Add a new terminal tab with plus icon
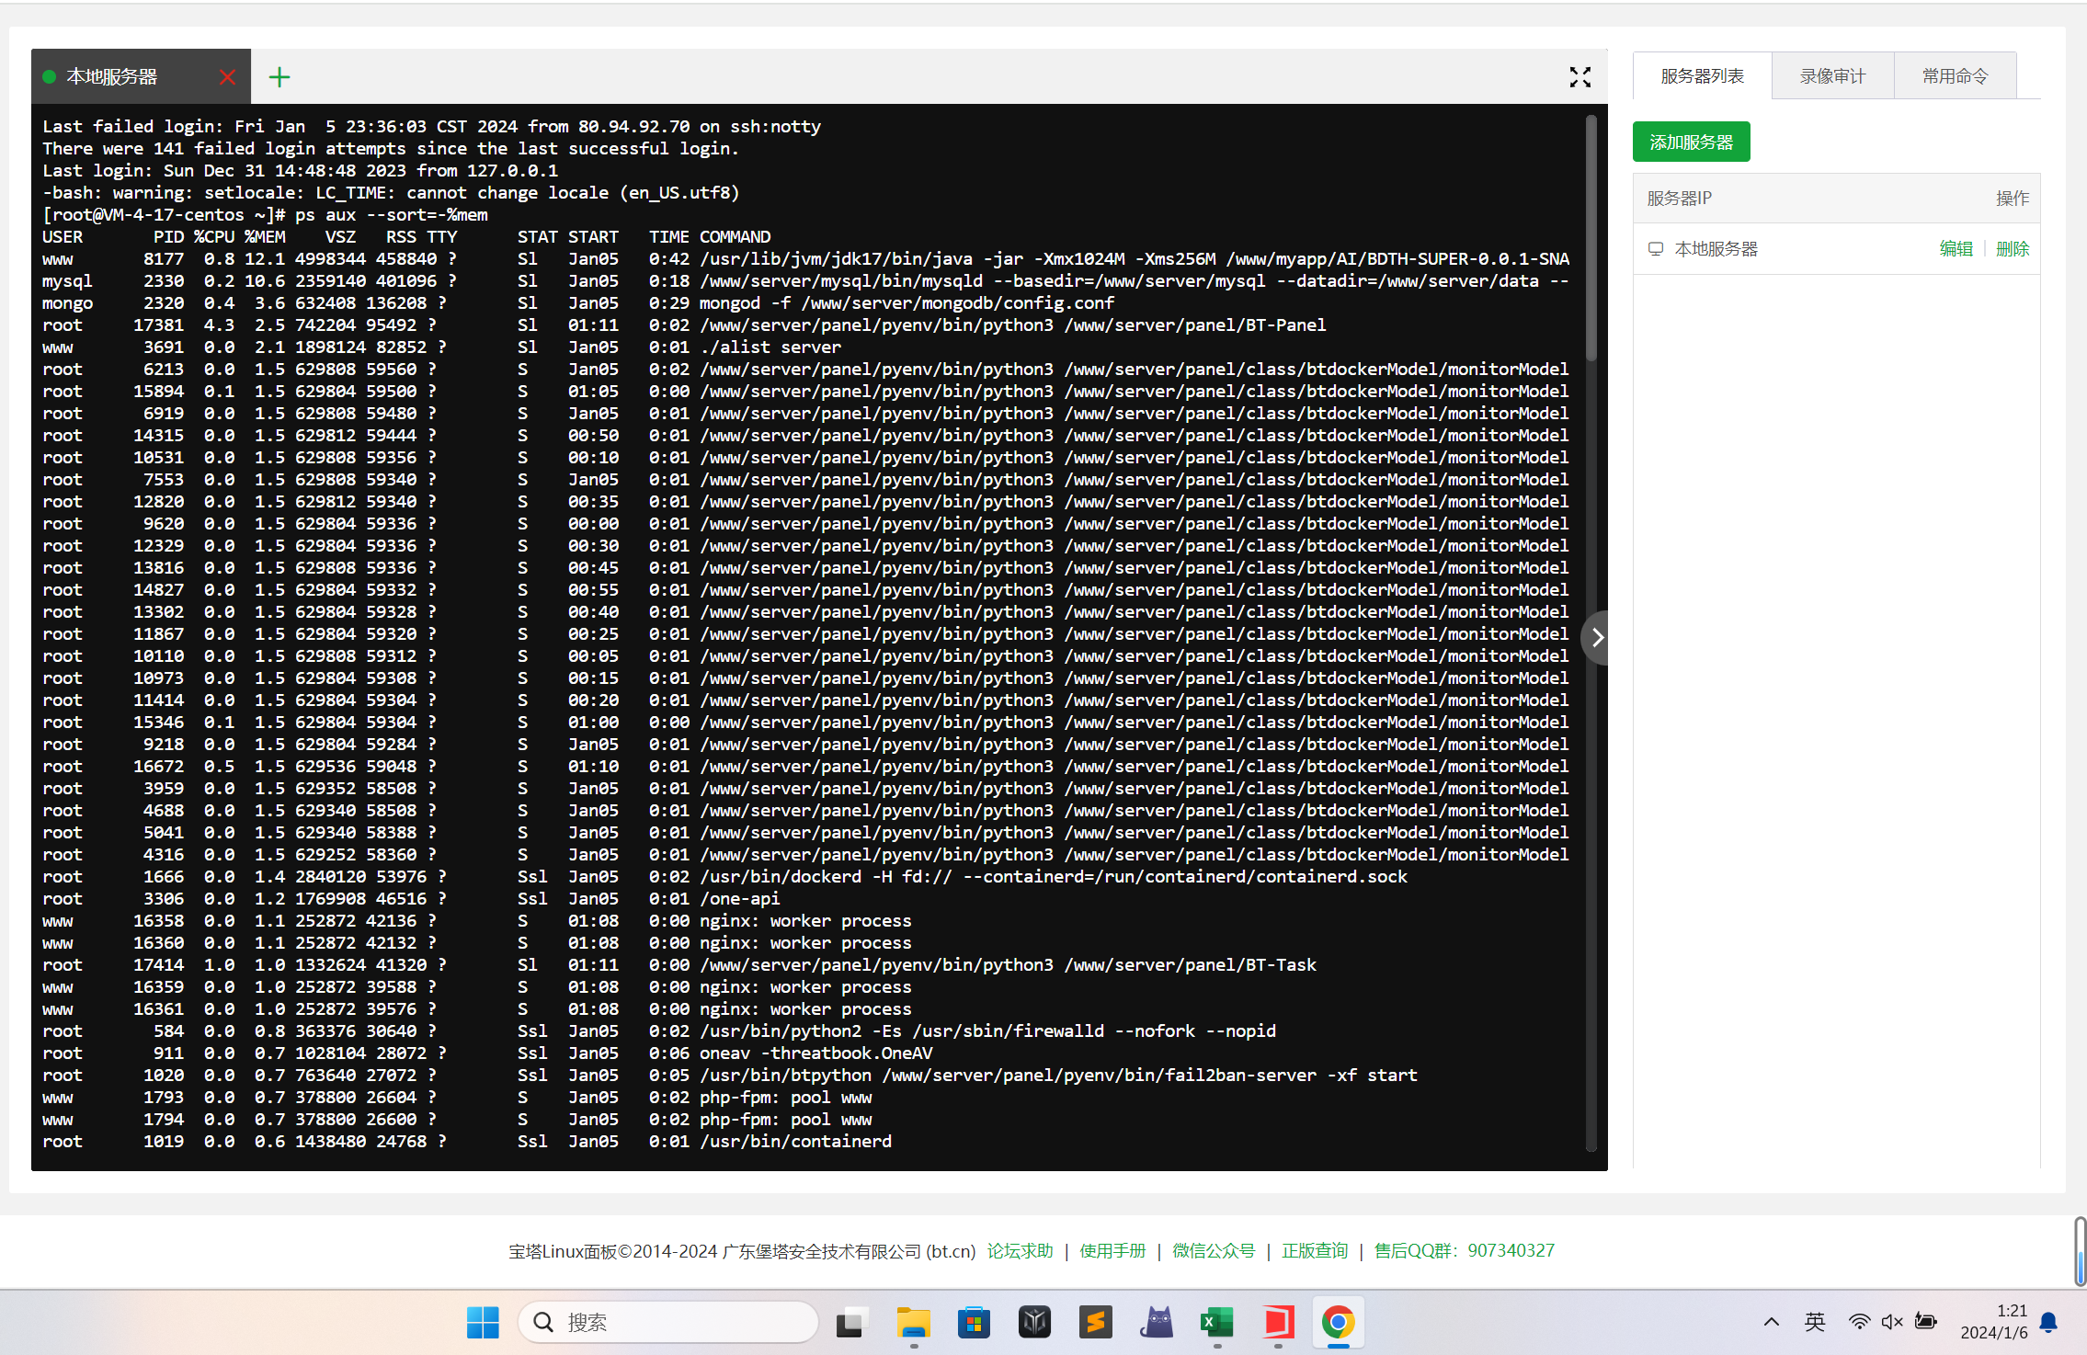This screenshot has height=1355, width=2087. pos(279,77)
